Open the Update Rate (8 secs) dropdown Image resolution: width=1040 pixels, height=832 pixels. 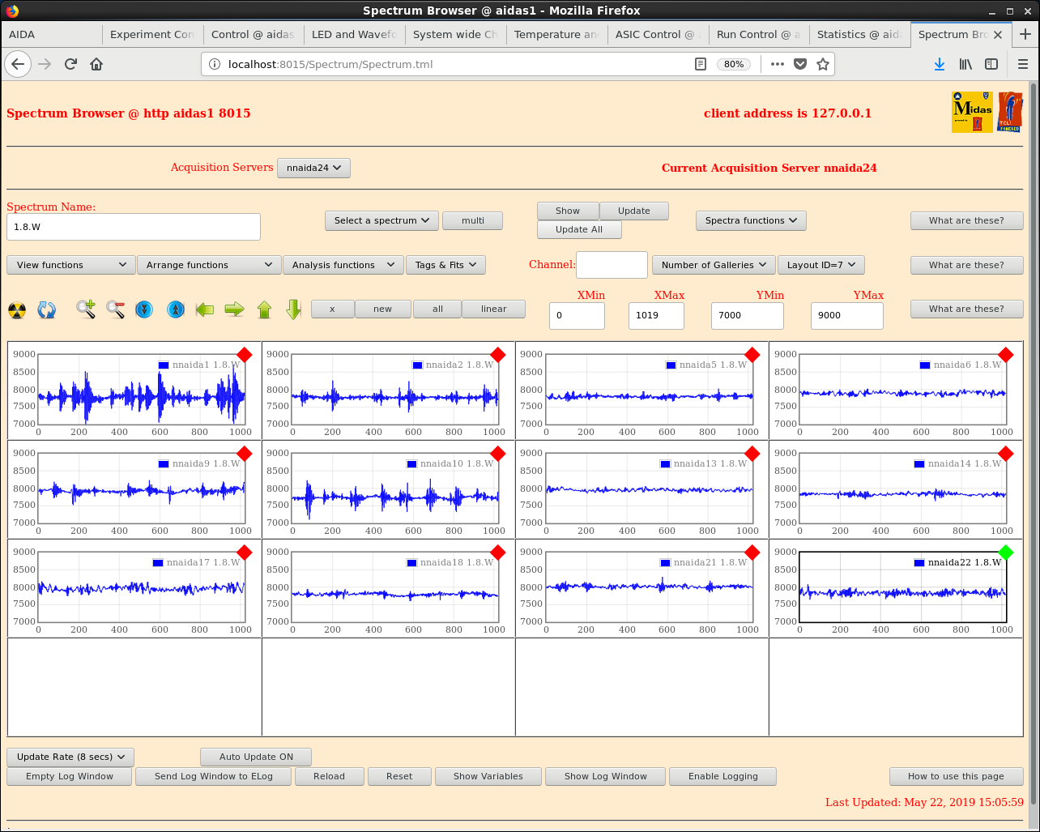(70, 757)
